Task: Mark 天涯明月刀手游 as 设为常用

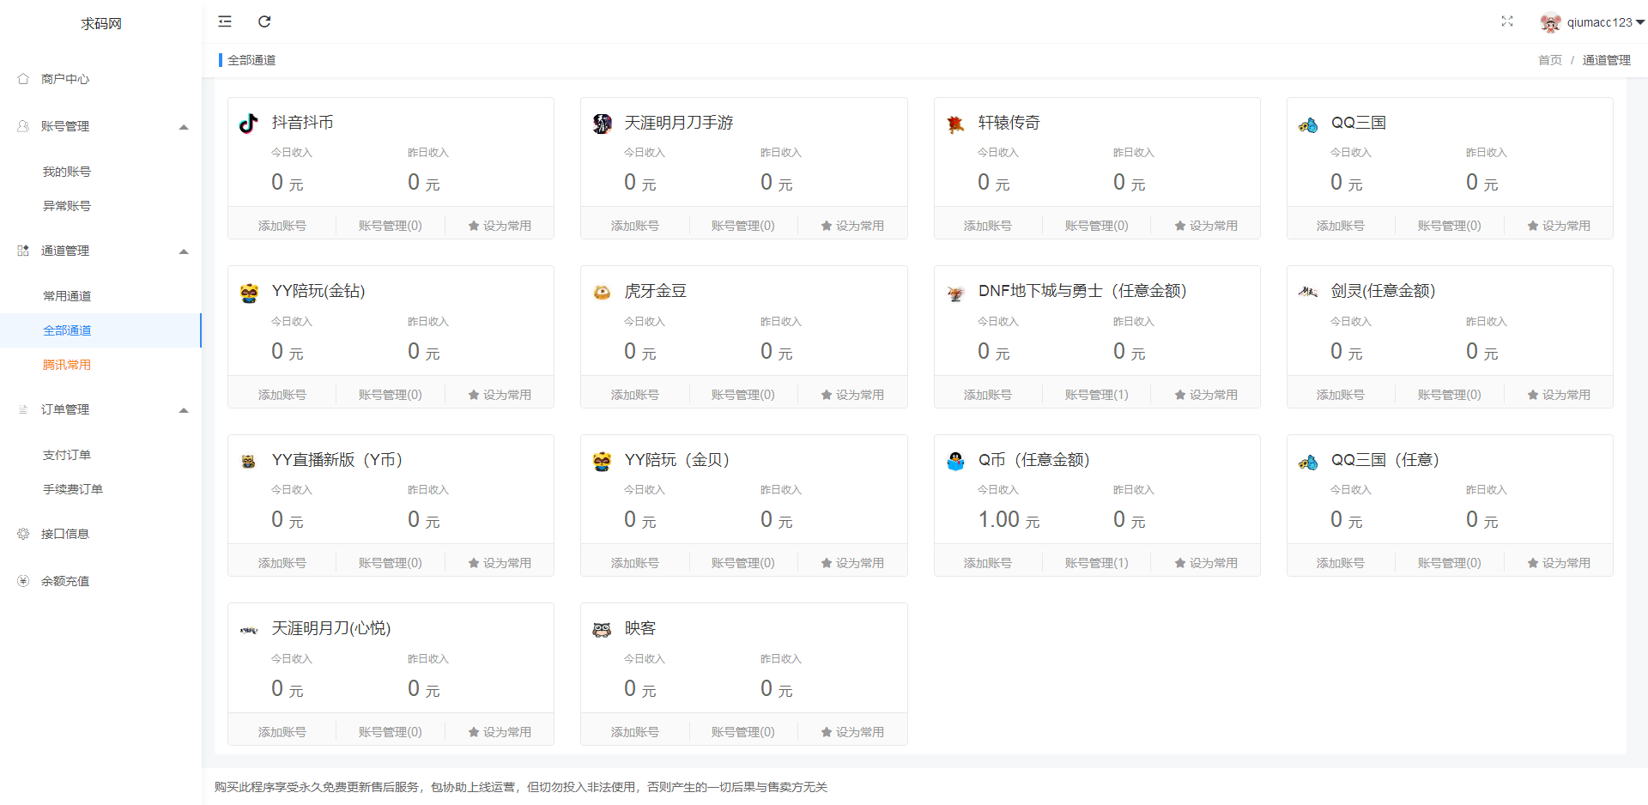Action: (852, 226)
